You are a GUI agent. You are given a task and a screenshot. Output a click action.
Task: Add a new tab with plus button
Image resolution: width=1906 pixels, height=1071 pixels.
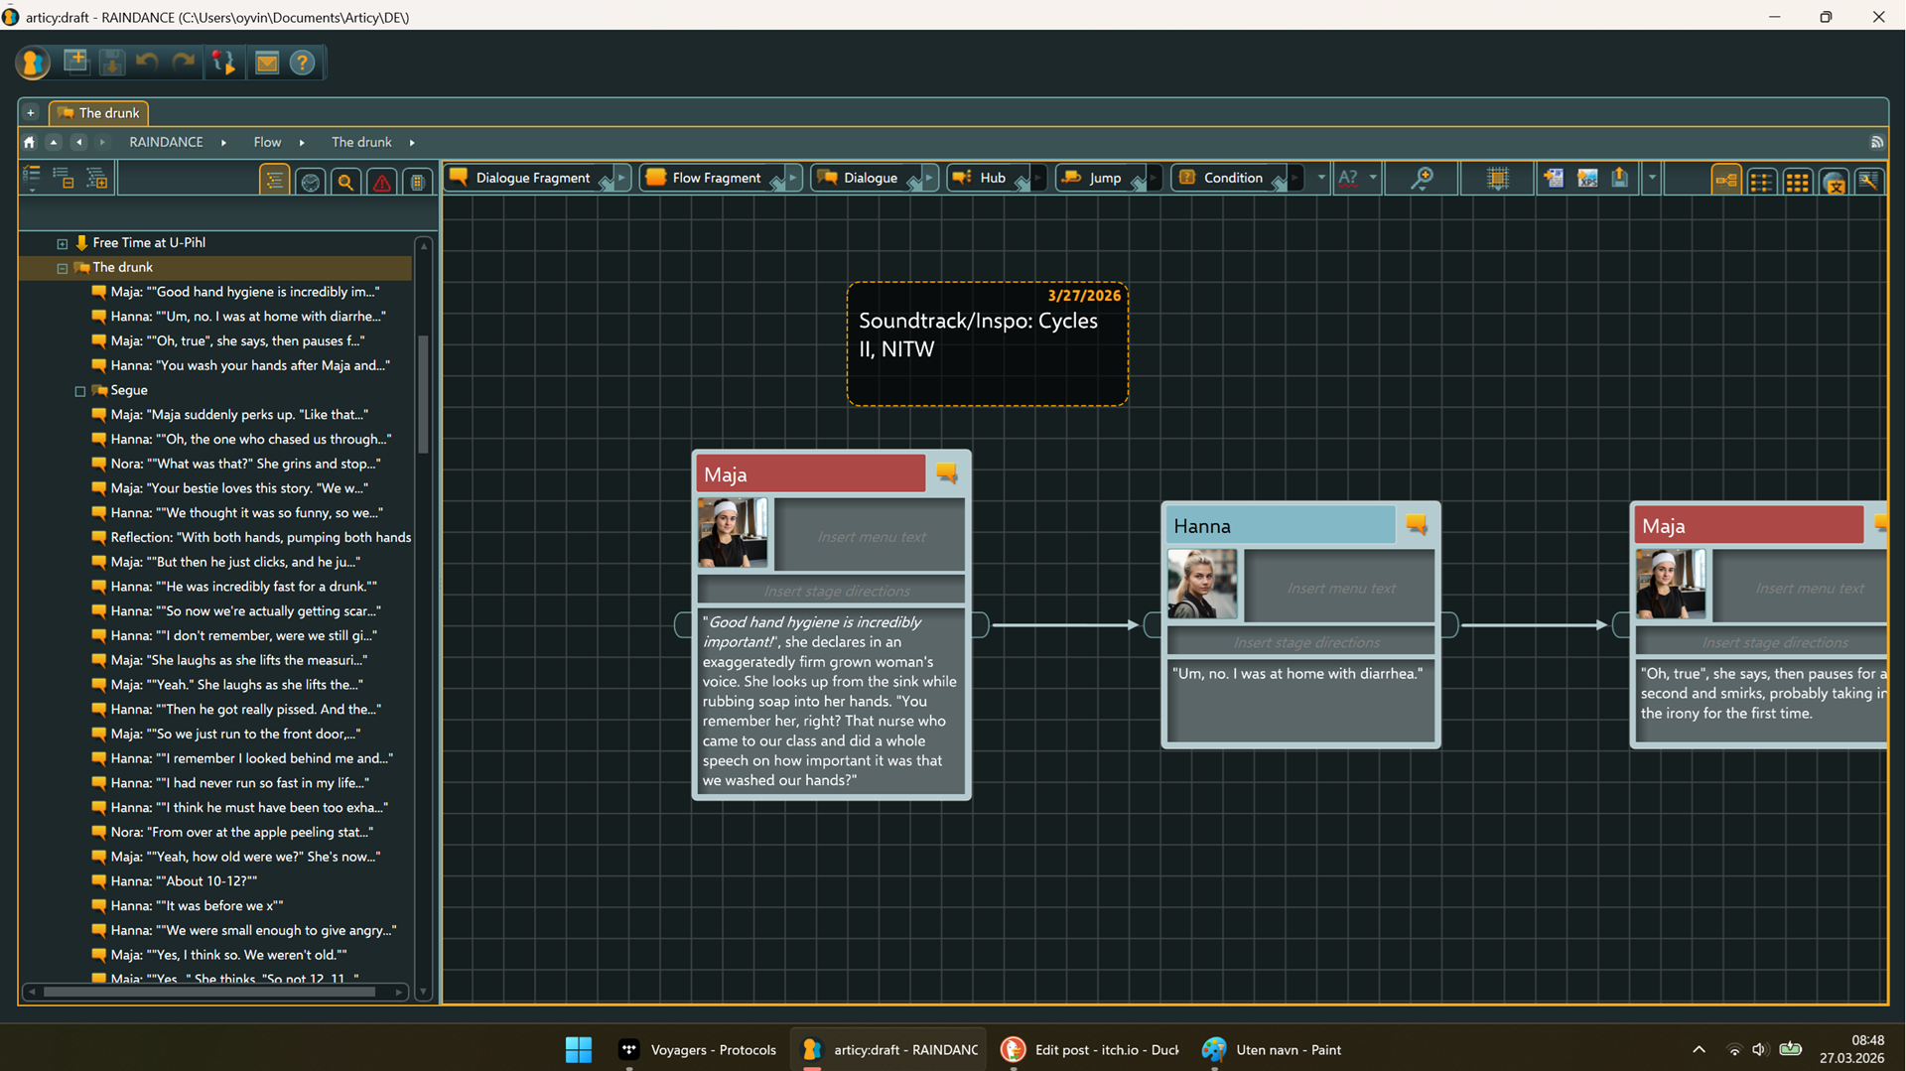(x=31, y=113)
